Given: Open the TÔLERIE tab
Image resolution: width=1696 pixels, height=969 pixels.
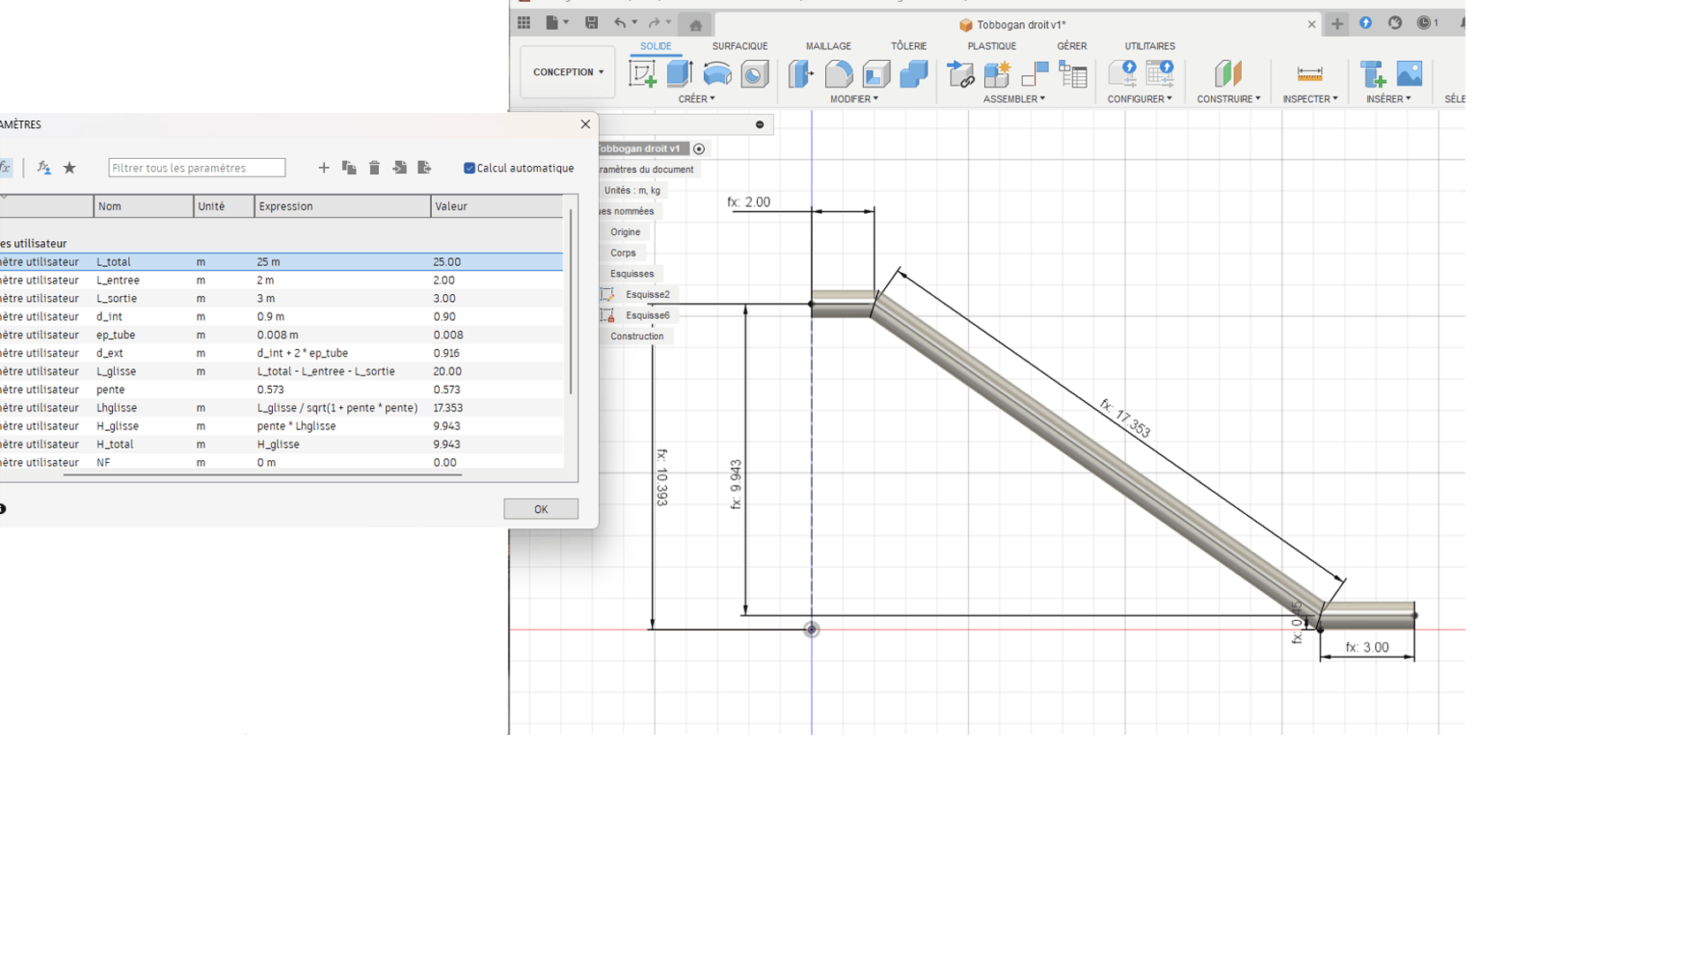Looking at the screenshot, I should click(x=908, y=46).
